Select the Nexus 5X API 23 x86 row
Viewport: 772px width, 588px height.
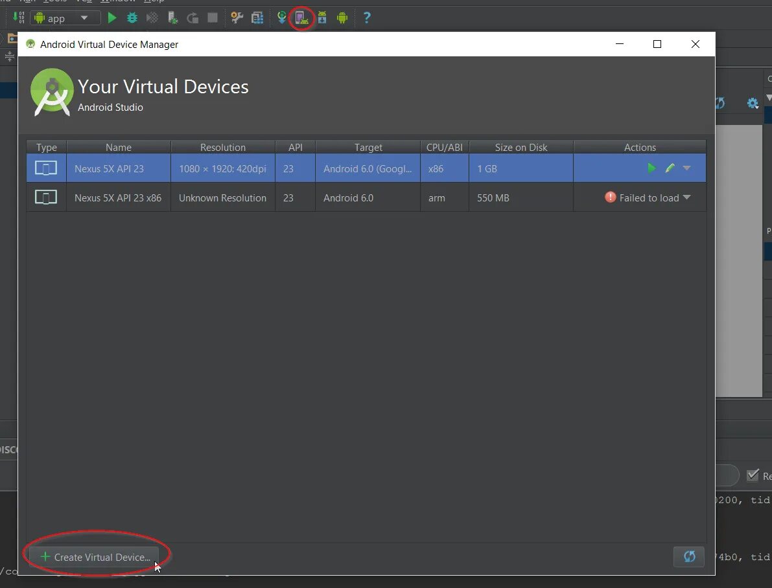coord(366,198)
